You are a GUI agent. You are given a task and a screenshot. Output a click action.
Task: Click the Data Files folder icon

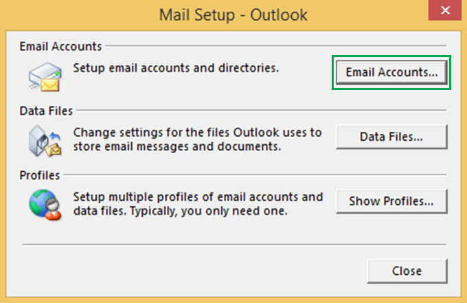44,140
